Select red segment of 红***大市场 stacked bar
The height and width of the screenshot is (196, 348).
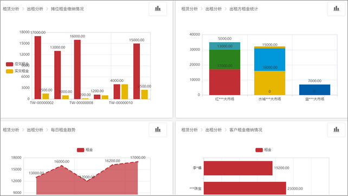pyautogui.click(x=224, y=82)
